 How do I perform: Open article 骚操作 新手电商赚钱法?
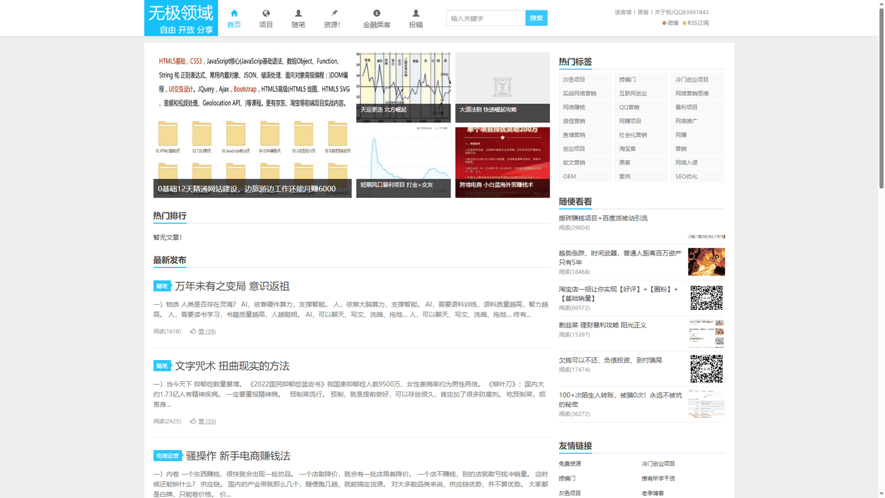(238, 456)
